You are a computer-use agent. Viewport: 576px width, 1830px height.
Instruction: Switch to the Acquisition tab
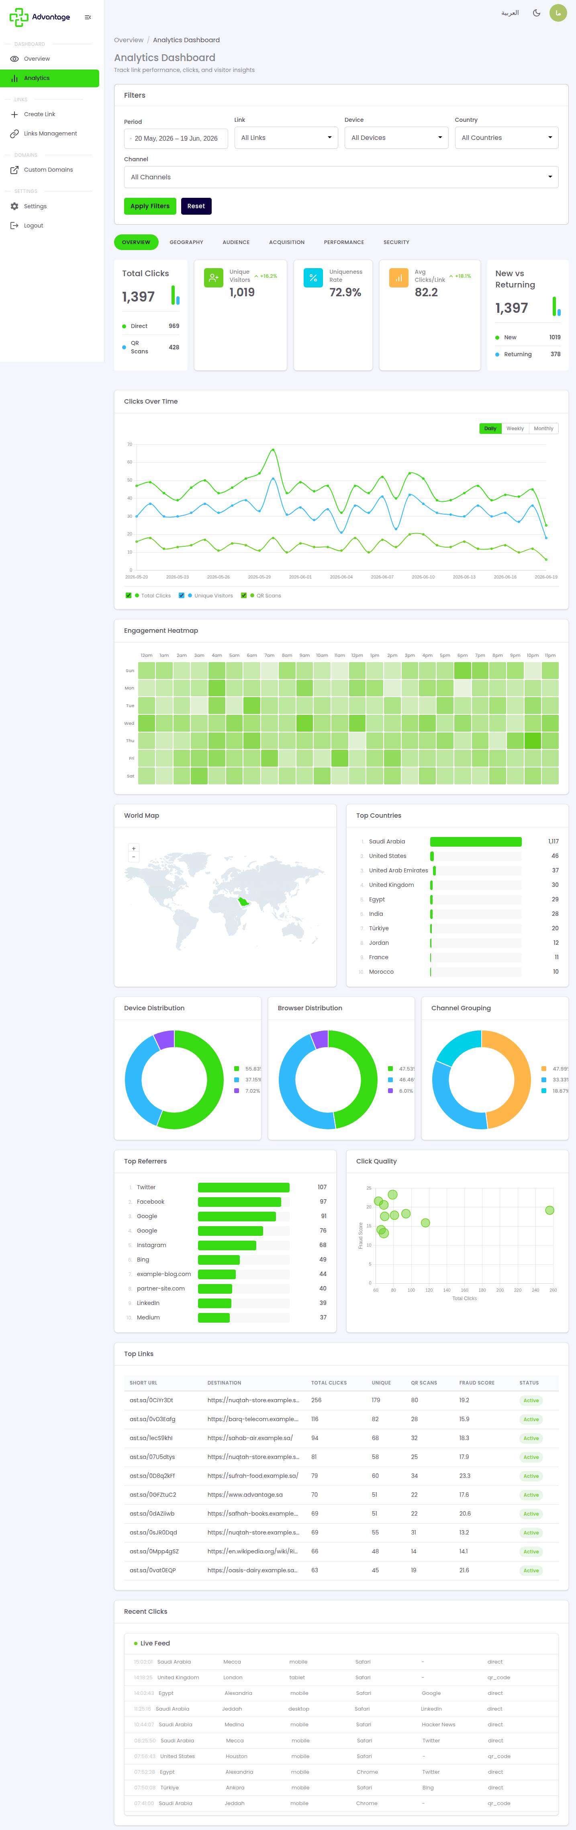(286, 242)
